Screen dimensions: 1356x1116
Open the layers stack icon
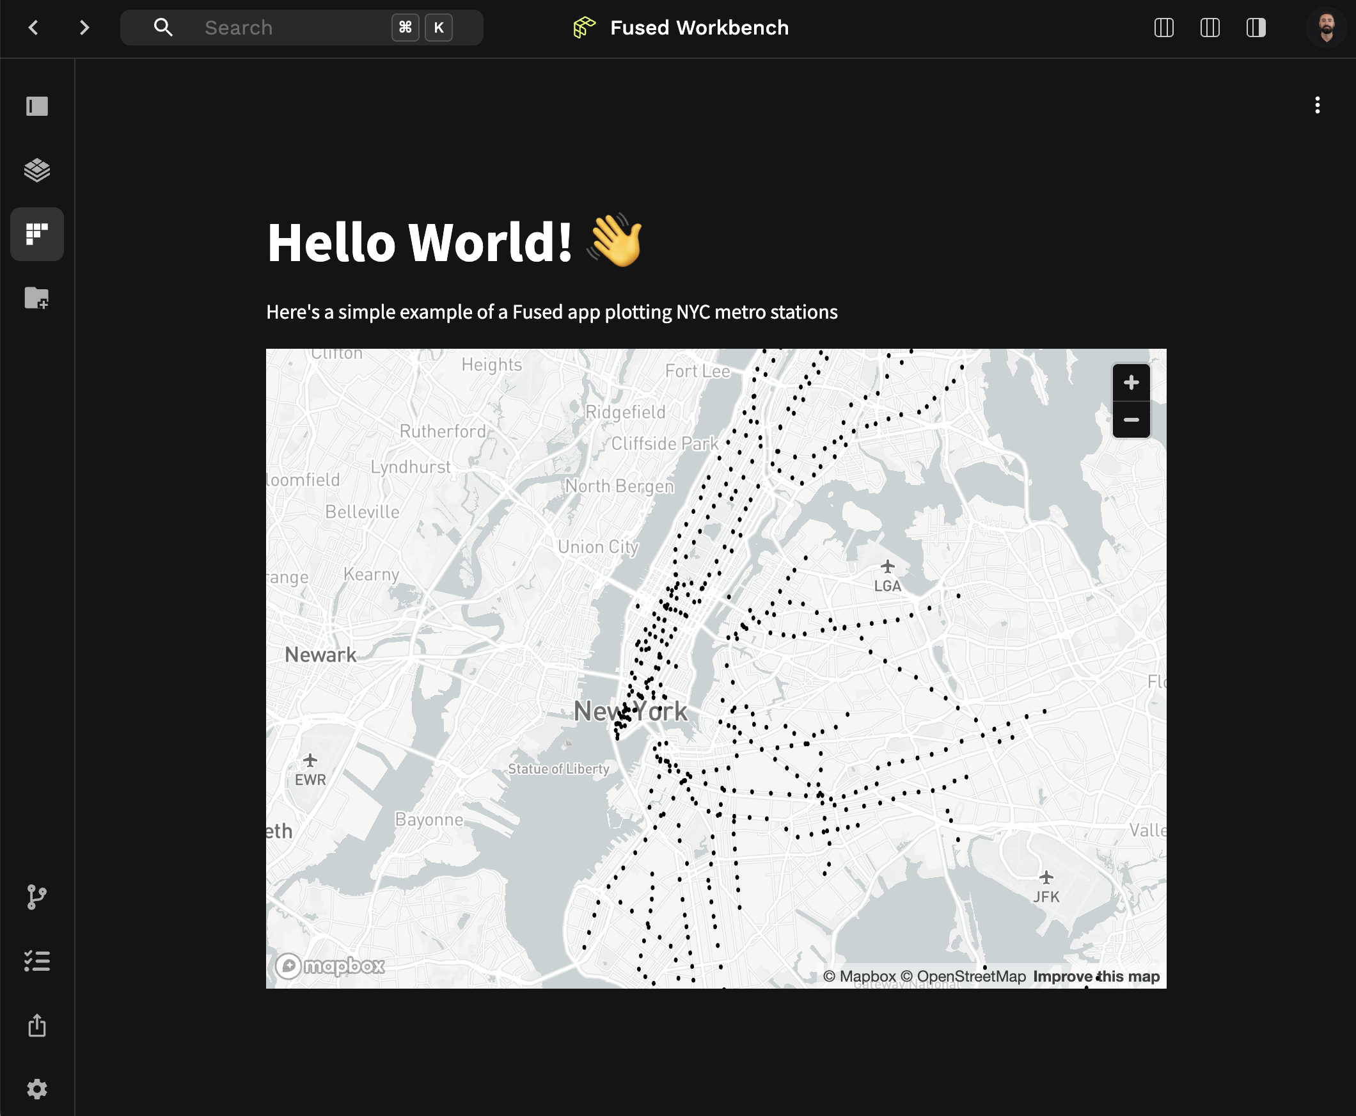36,170
